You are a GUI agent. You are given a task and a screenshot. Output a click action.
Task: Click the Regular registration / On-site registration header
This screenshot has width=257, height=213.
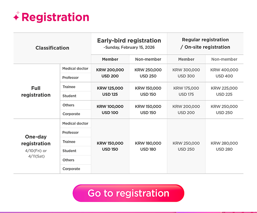205,43
